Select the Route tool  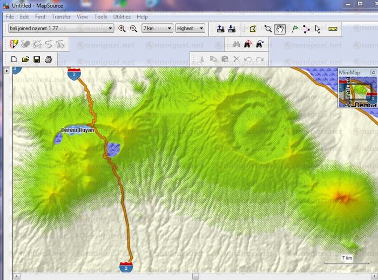306,29
